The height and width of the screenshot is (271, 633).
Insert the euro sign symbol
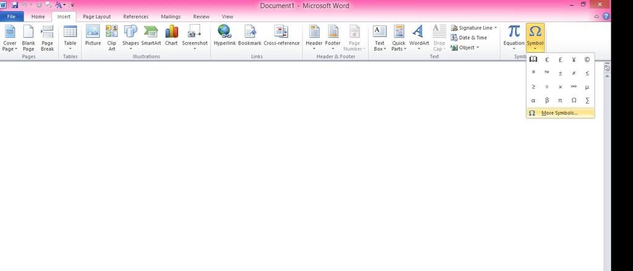coord(546,60)
